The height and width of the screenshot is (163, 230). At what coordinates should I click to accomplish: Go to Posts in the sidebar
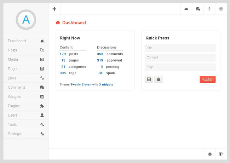coord(26,50)
